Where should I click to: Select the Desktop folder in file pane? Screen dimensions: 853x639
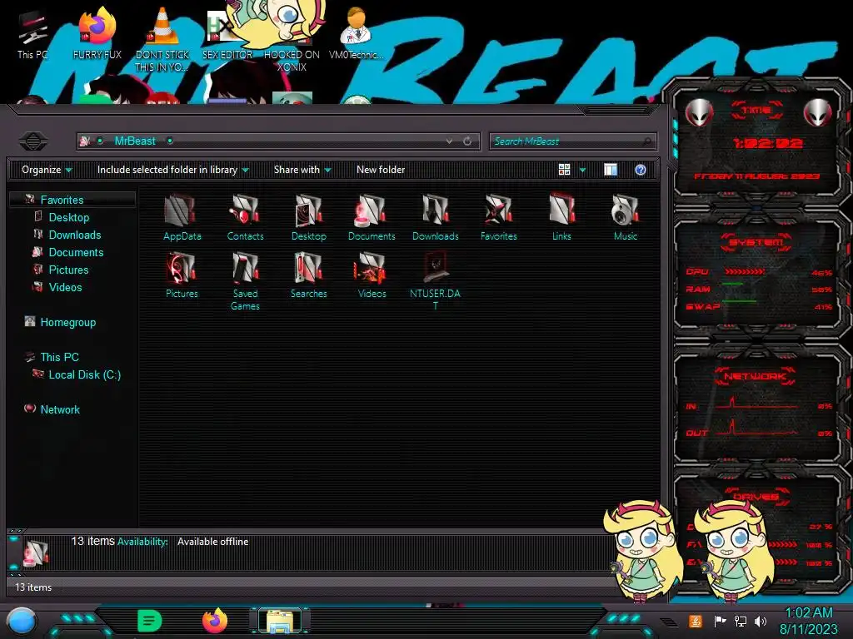(308, 217)
